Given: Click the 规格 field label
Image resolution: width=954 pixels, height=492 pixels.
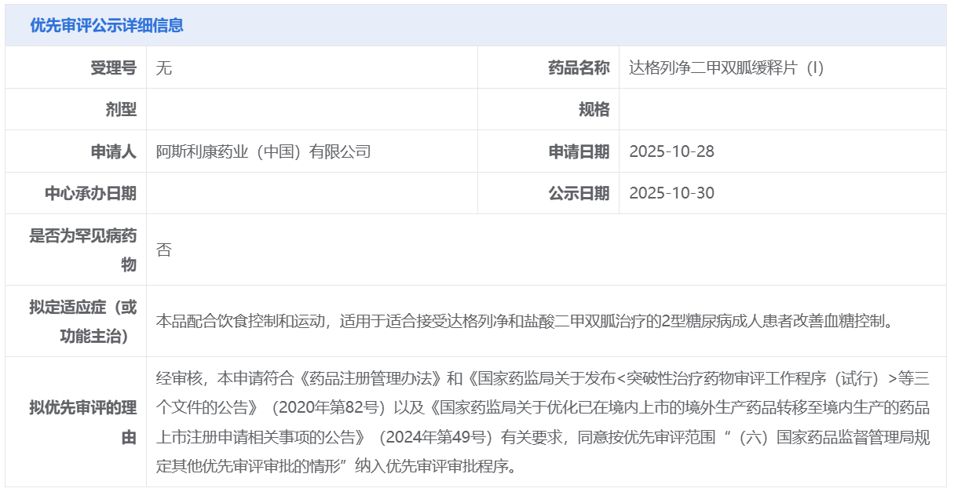Looking at the screenshot, I should tap(594, 110).
